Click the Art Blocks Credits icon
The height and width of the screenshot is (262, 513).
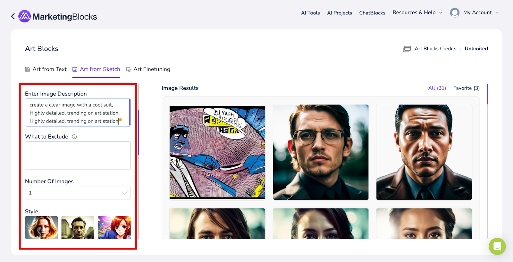click(407, 49)
